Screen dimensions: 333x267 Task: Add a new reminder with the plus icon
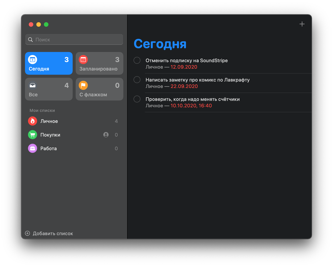click(302, 24)
